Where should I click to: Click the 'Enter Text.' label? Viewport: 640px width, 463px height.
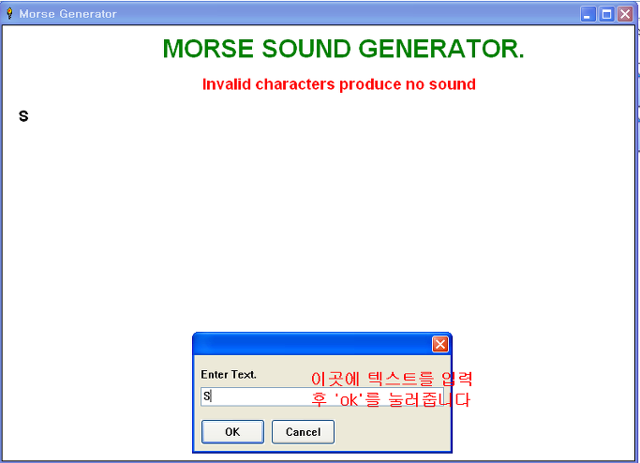click(229, 374)
